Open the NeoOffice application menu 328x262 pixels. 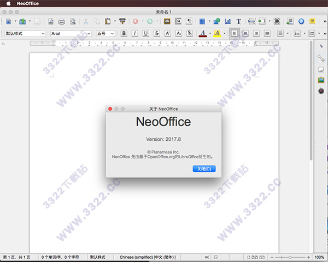[28, 3]
